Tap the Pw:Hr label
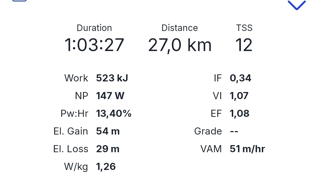The width and height of the screenshot is (318, 182). (x=74, y=114)
